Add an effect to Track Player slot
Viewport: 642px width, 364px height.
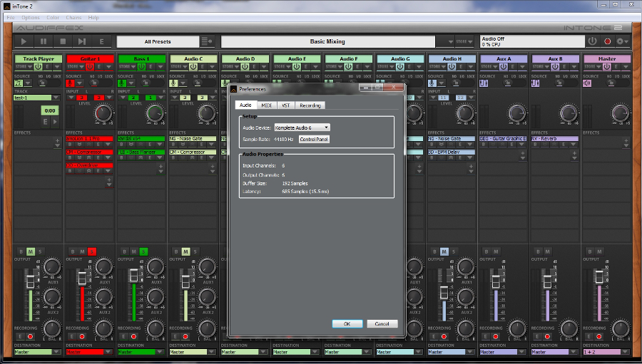[x=57, y=141]
